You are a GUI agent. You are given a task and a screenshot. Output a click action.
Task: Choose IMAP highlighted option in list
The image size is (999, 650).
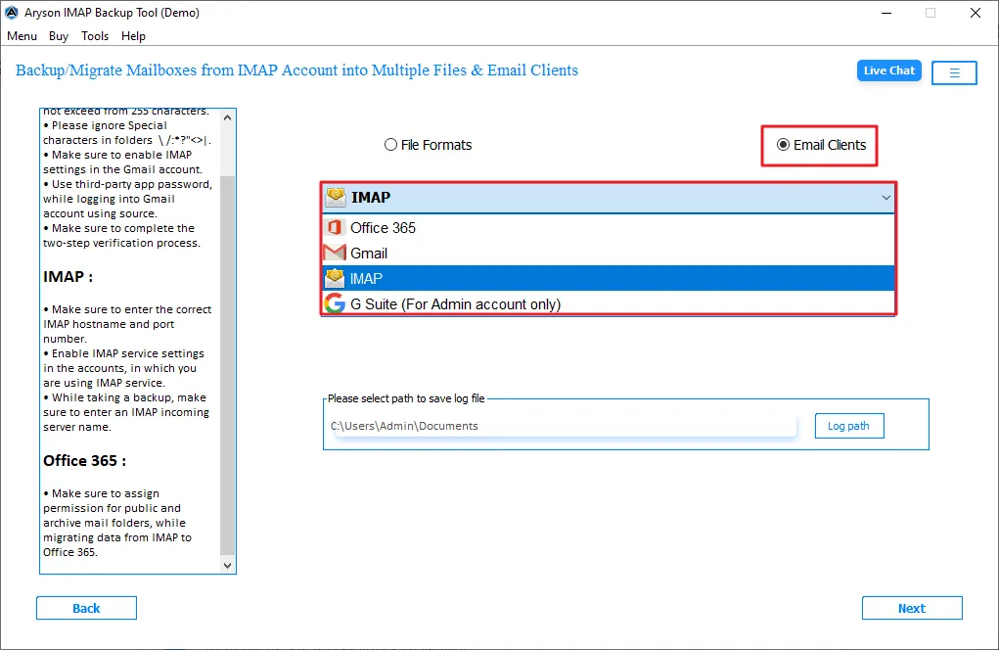click(x=609, y=278)
